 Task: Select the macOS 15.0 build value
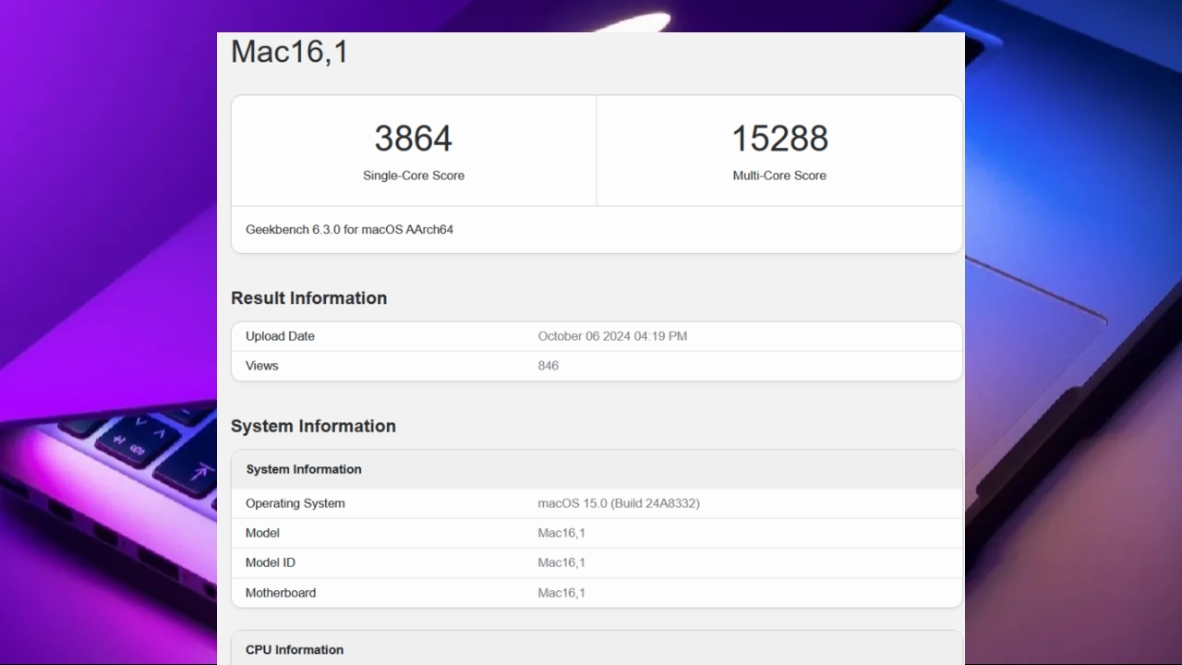click(x=619, y=503)
